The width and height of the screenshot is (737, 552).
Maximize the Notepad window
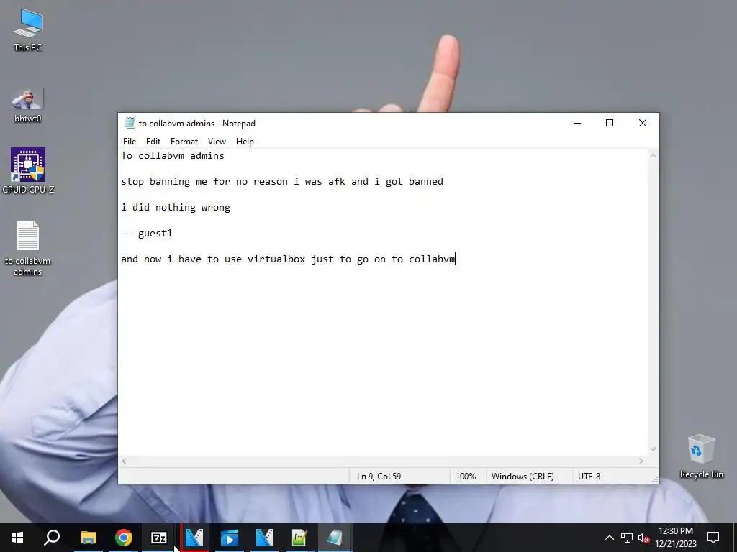click(x=610, y=123)
